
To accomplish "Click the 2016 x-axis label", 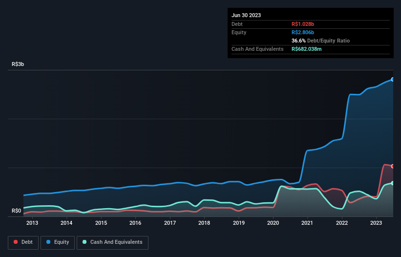I will (x=135, y=223).
